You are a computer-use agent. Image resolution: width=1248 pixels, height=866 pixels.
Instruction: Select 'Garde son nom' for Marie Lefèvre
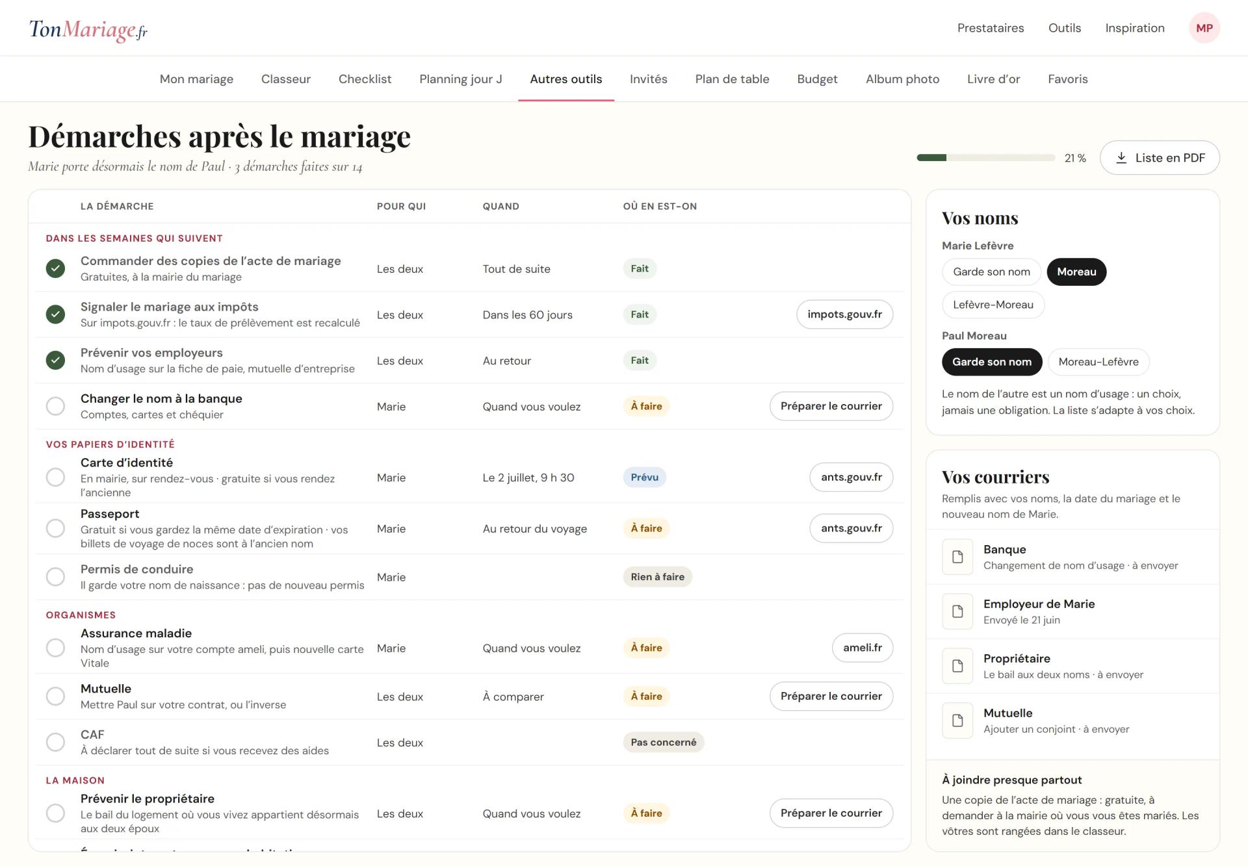tap(991, 272)
